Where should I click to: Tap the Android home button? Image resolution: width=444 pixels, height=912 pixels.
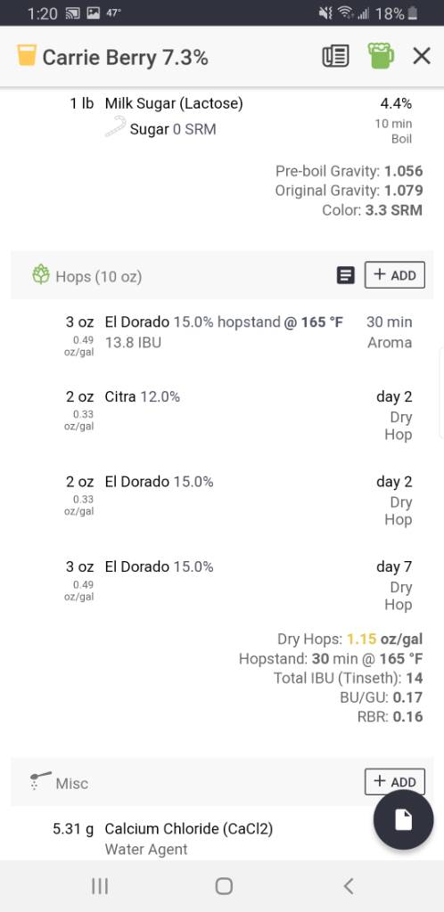click(224, 886)
